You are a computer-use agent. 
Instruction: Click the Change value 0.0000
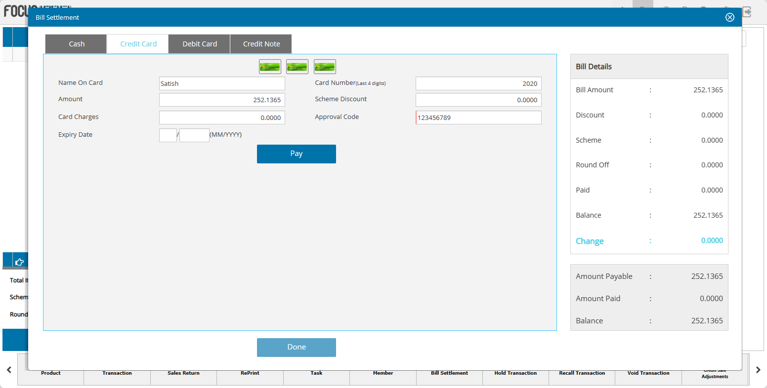(712, 240)
